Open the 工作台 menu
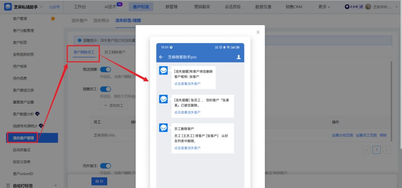402x188 pixels. [x=80, y=7]
